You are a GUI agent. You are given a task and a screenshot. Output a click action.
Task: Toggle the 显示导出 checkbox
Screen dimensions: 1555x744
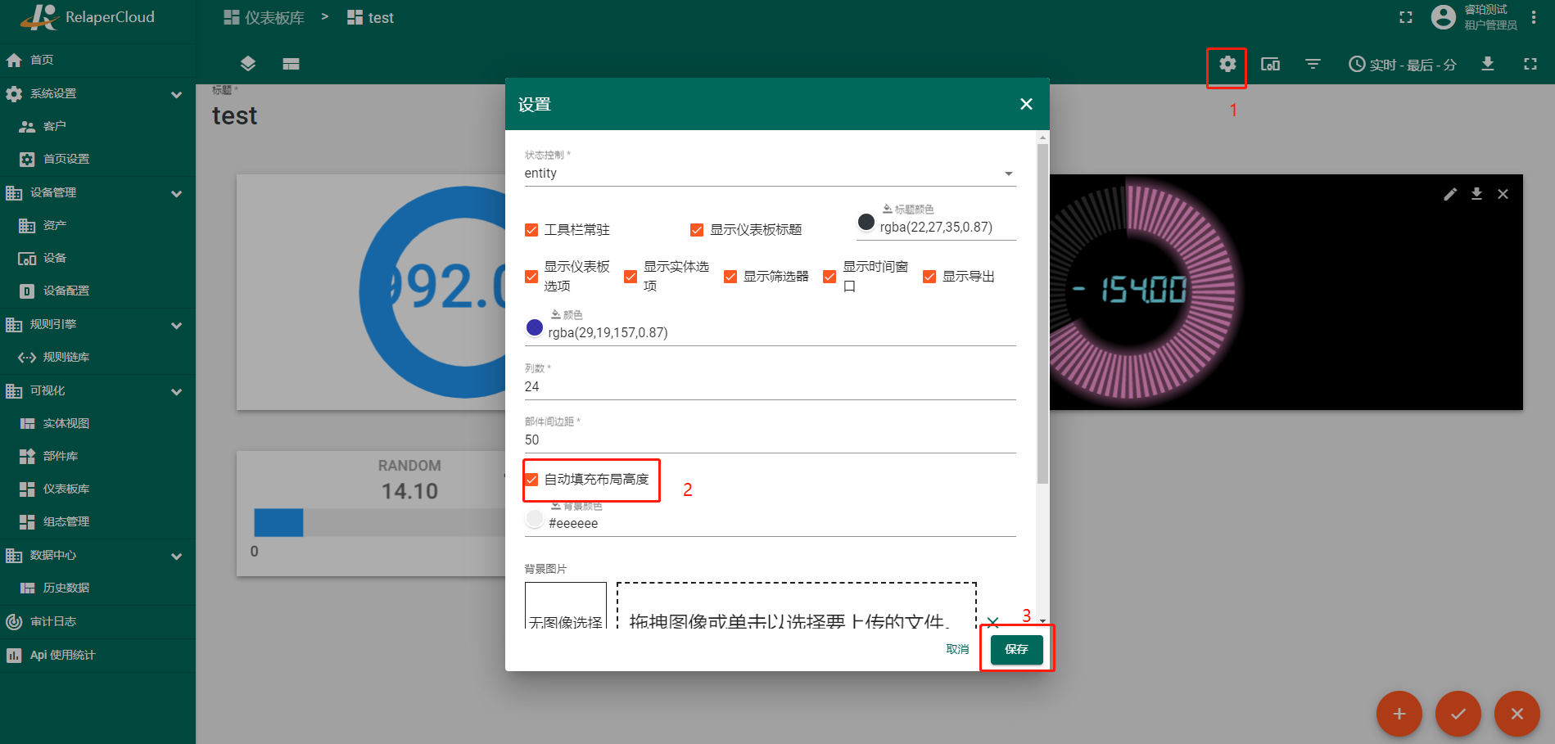coord(929,277)
